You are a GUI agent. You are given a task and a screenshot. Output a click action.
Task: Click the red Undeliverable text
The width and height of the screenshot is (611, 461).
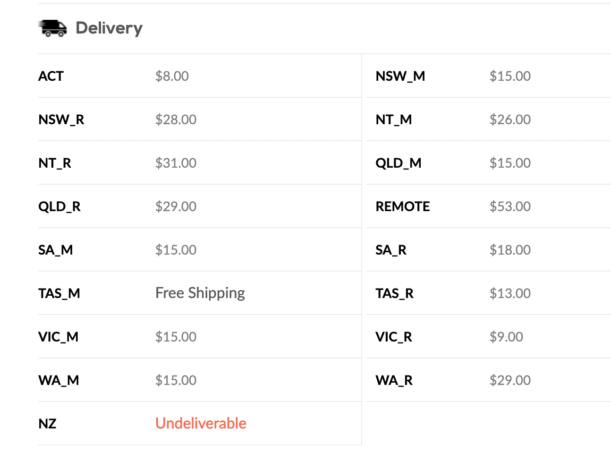tap(201, 423)
